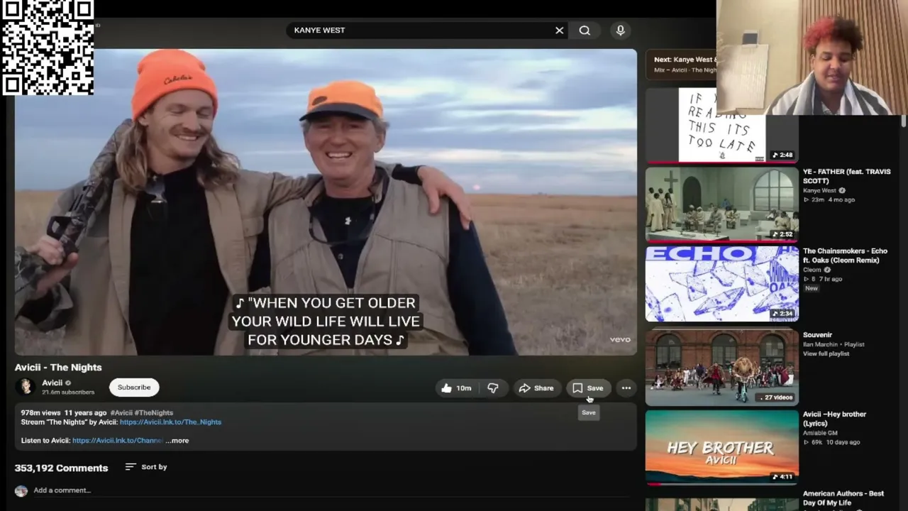Open the Sort by comments menu
The image size is (908, 511).
coord(146,467)
